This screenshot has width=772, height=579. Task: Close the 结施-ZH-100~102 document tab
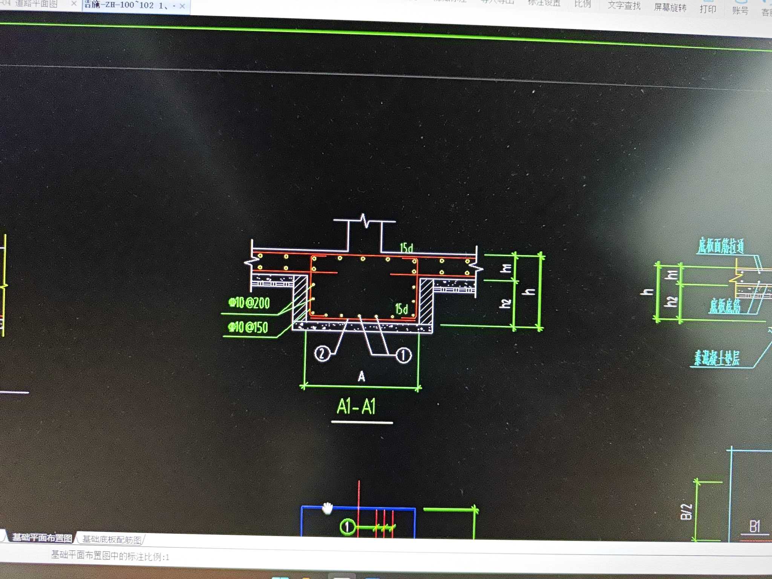pos(182,6)
